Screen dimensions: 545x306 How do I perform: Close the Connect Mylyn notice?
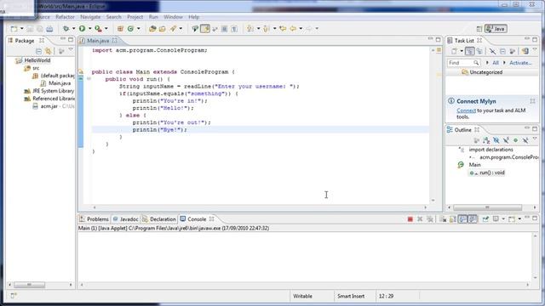coord(532,101)
